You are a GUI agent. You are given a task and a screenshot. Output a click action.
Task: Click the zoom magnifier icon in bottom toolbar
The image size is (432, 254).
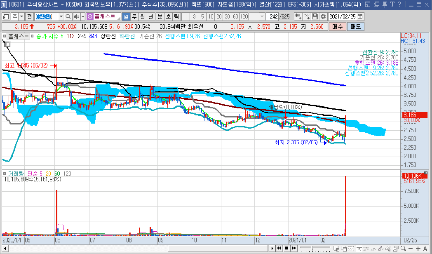(x=403, y=248)
